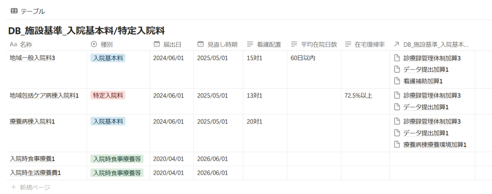Click the calendar icon in 見直し時期 header
The width and height of the screenshot is (492, 194).
click(x=200, y=44)
